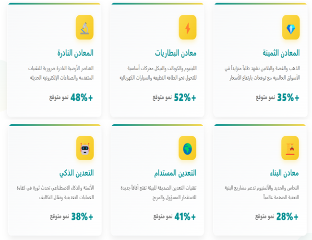Click the blue diamond precious metals icon
Viewport: 312px width, 240px height.
290,27
